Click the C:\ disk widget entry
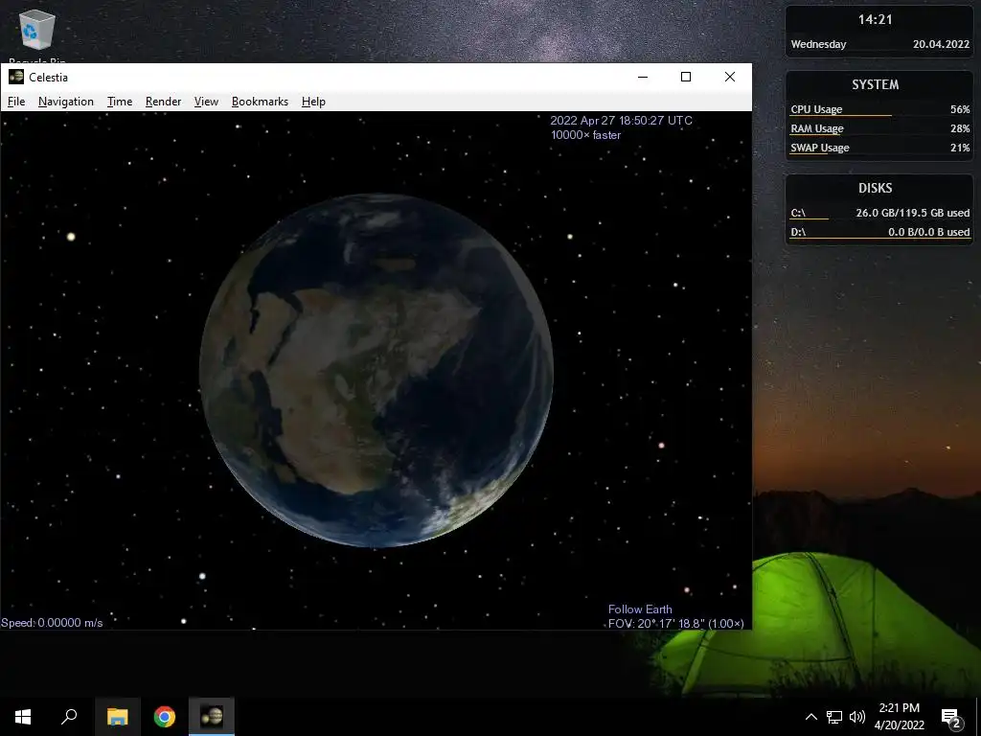981x736 pixels. pos(879,213)
